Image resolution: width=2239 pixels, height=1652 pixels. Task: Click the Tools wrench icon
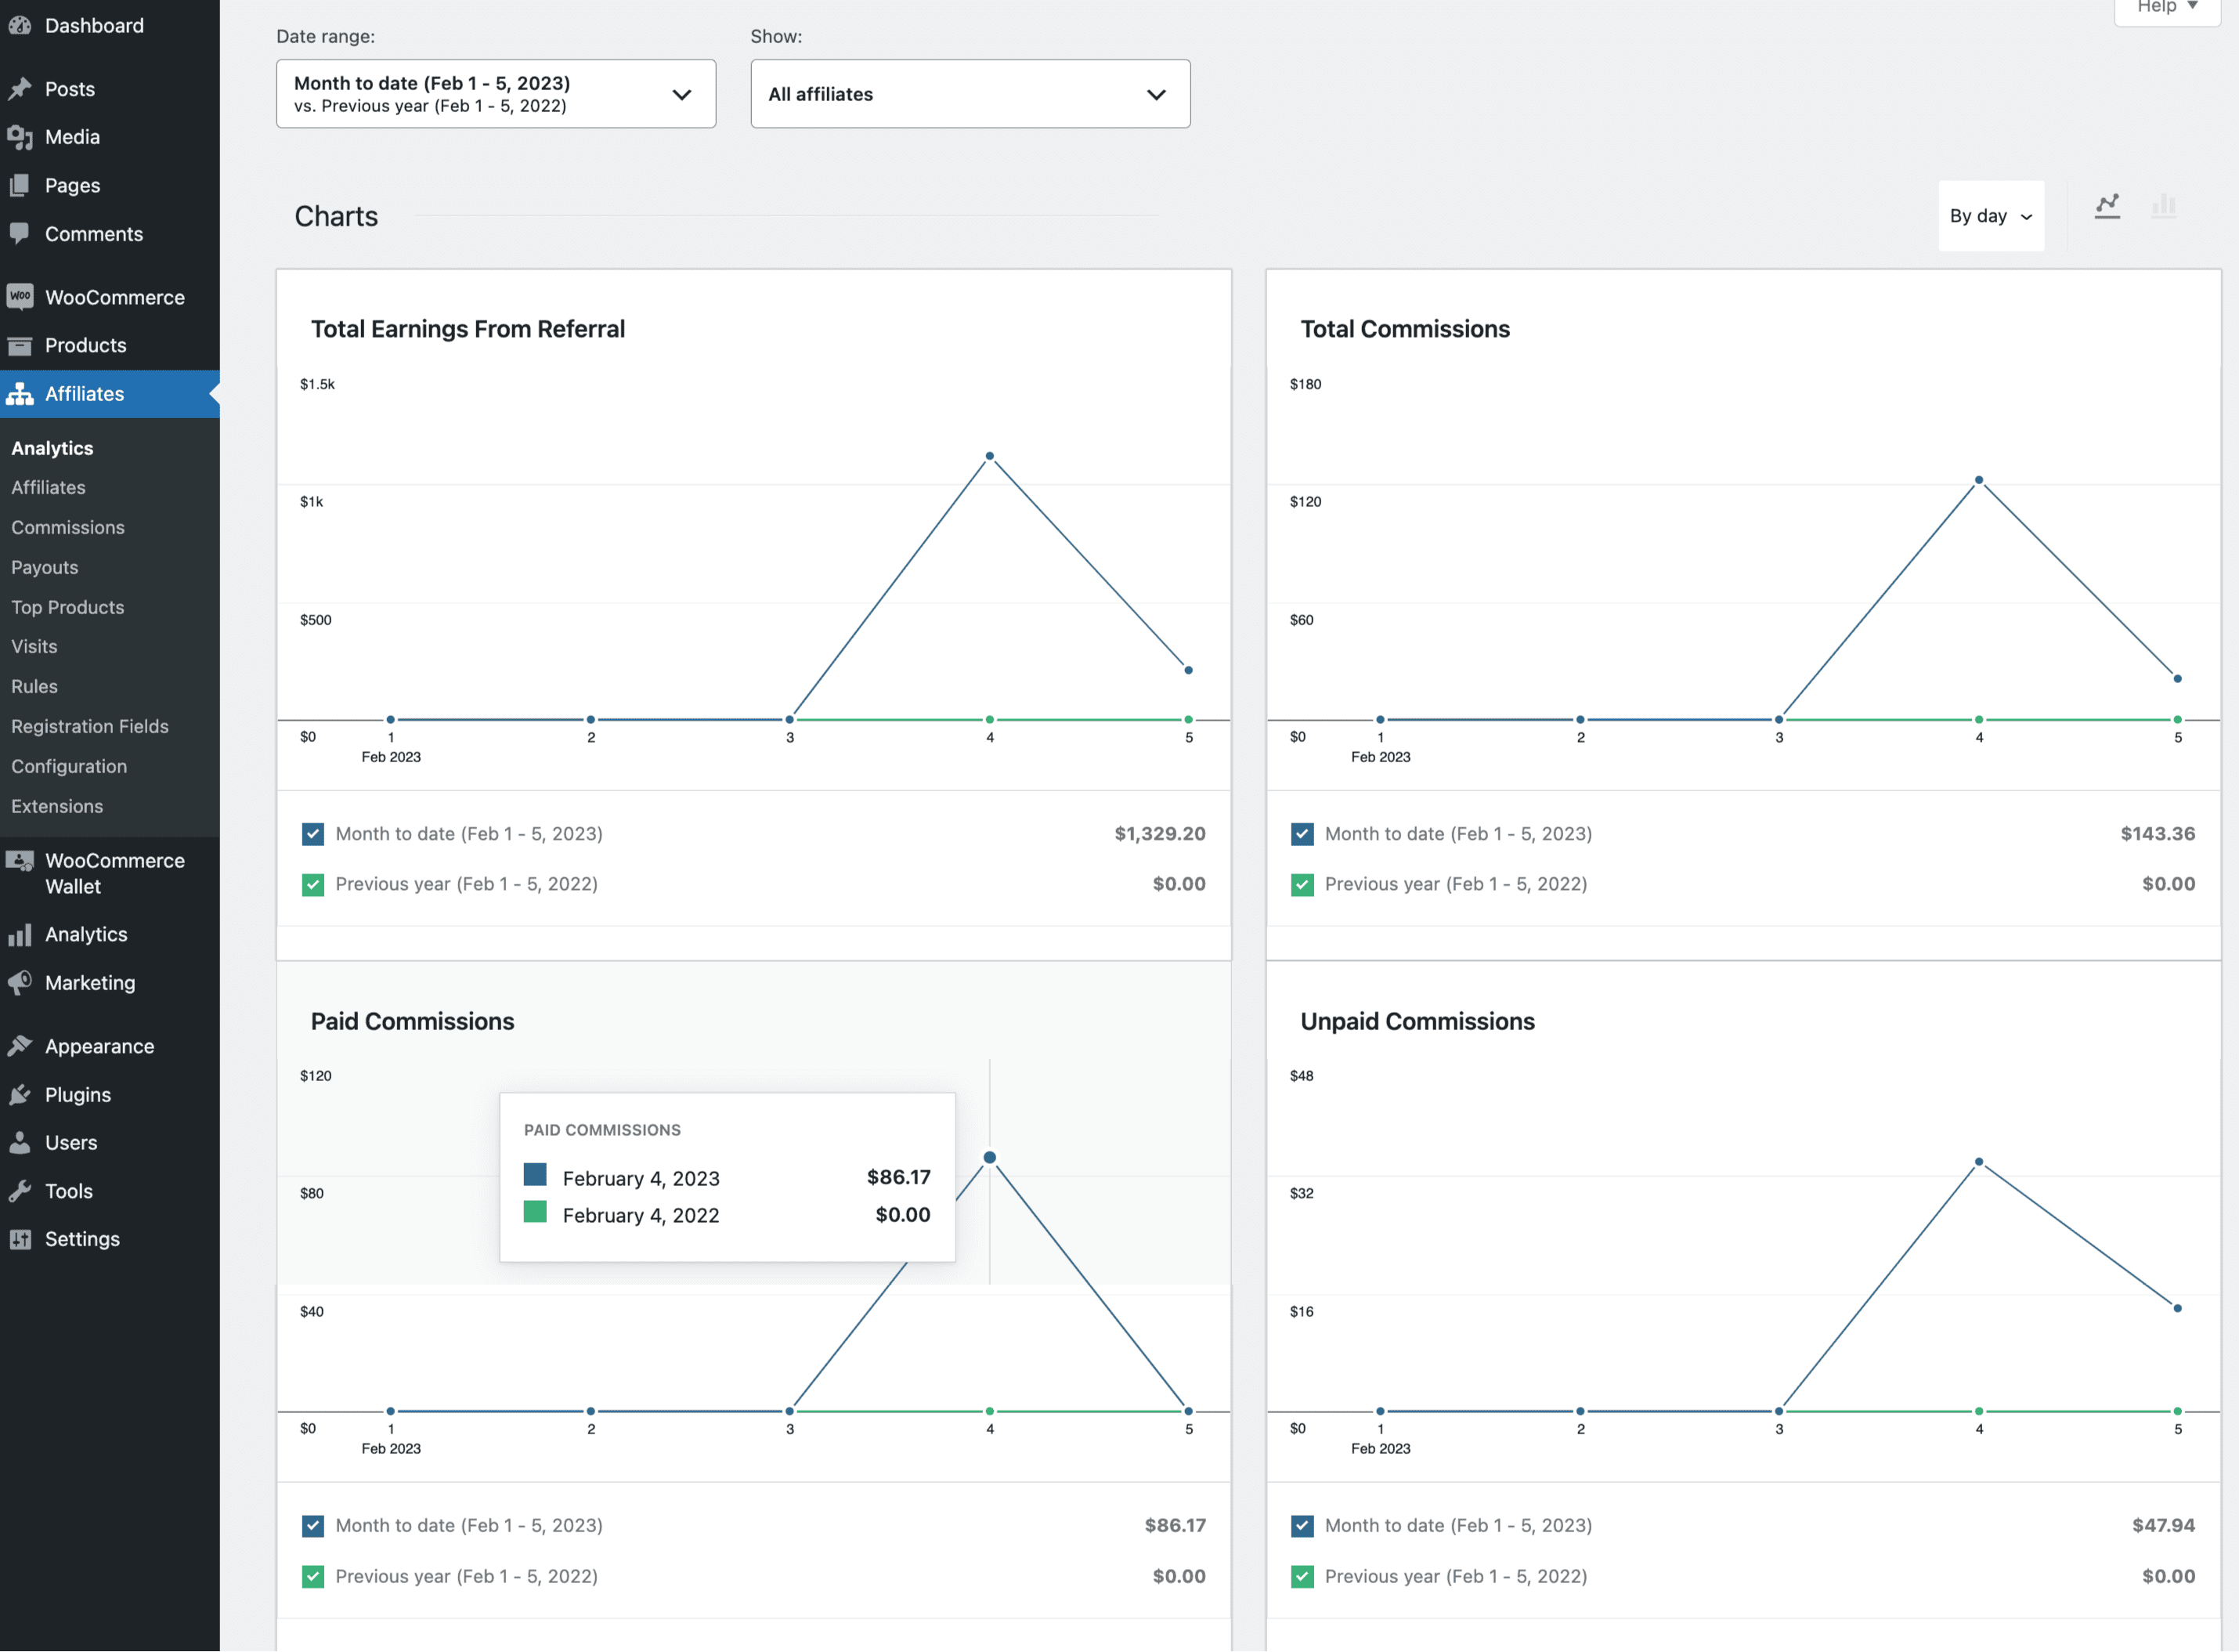(x=20, y=1191)
